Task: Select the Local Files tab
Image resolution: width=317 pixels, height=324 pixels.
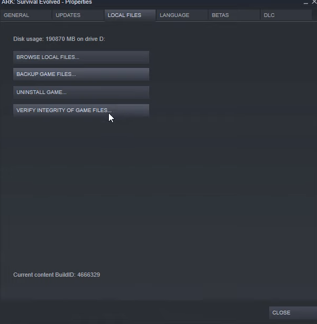Action: point(130,15)
